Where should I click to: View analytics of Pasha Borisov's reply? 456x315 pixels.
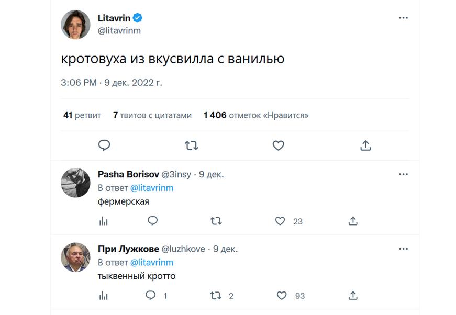103,221
